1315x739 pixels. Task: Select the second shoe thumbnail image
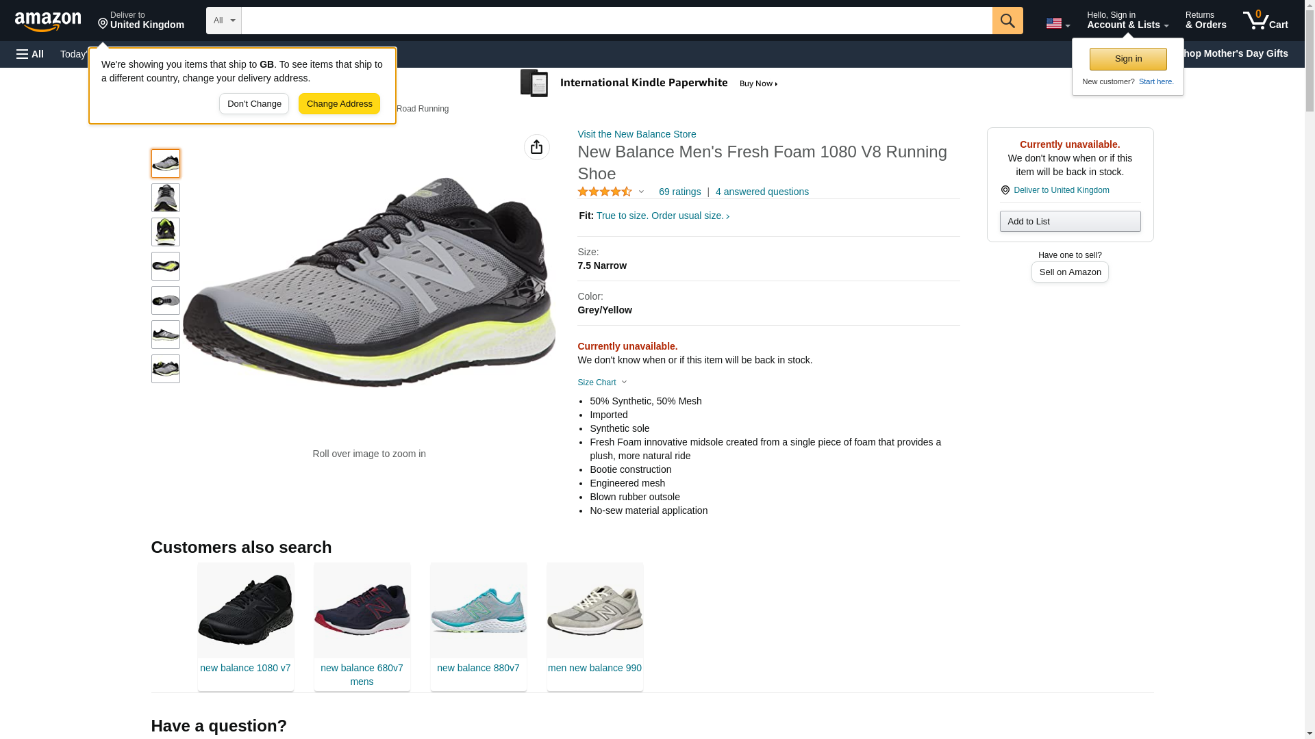[166, 198]
